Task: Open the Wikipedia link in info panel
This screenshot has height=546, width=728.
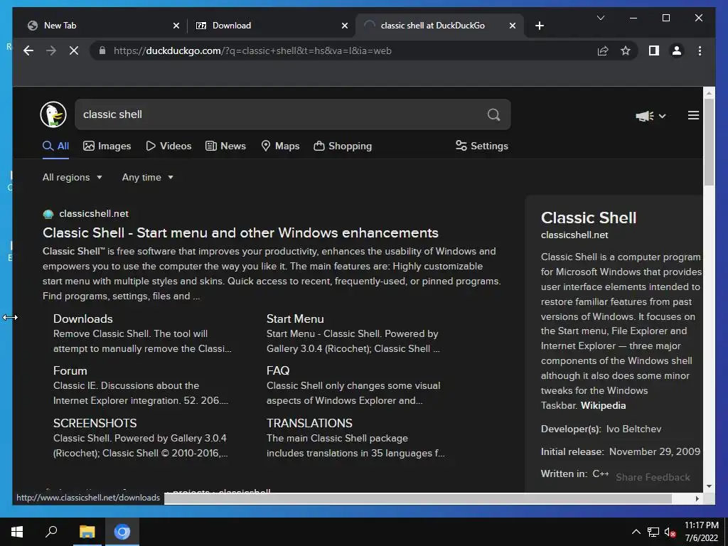Action: [603, 406]
